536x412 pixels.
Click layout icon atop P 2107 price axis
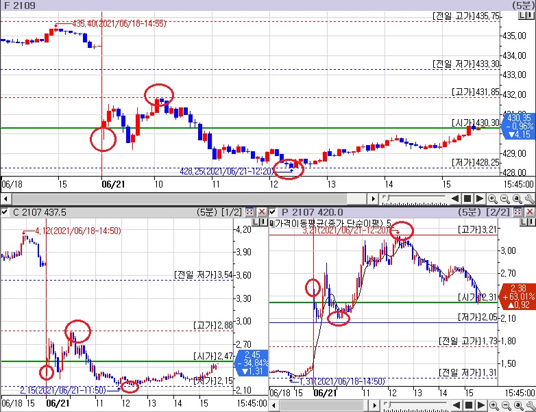pyautogui.click(x=528, y=222)
